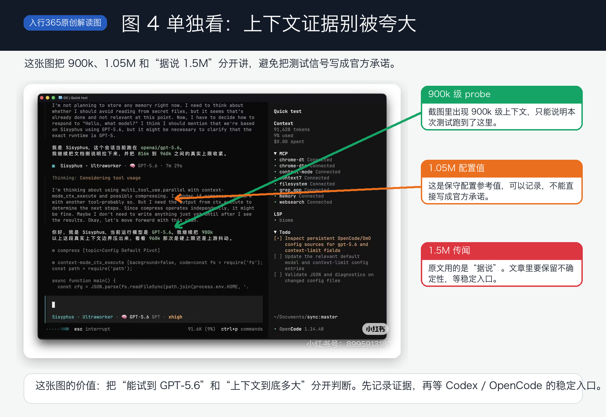Collapse the MCP section

pos(275,154)
